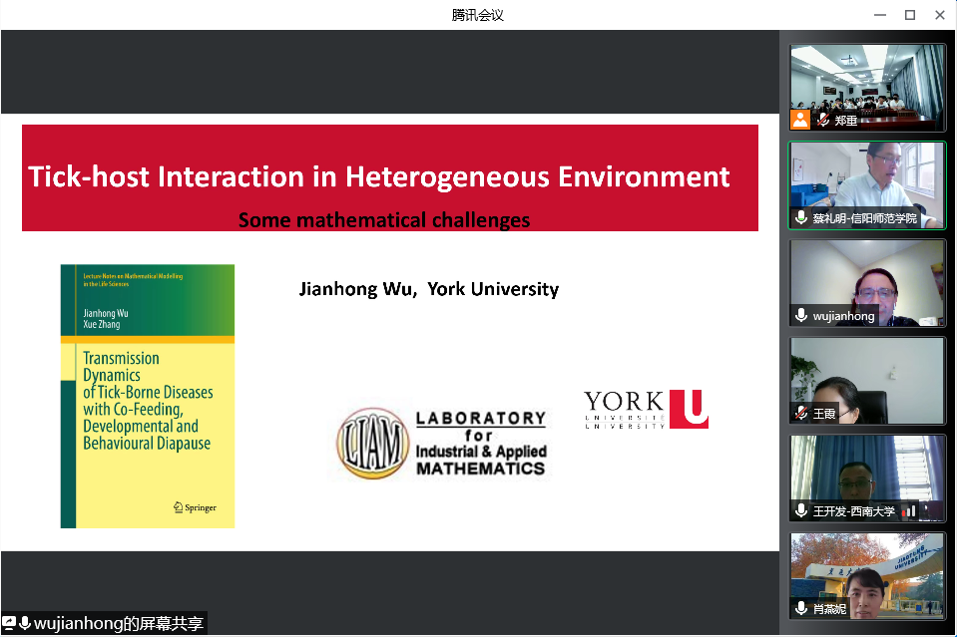
Task: Maximize the 腾讯会议 window
Action: pos(909,15)
